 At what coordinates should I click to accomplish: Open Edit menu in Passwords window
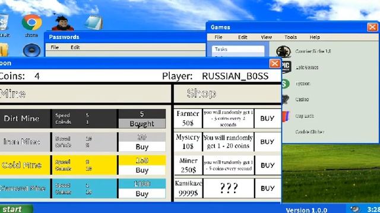75,47
